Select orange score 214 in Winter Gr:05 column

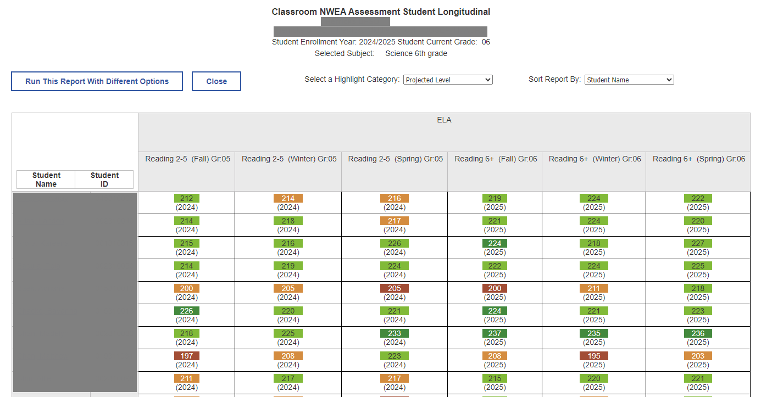[x=288, y=198]
